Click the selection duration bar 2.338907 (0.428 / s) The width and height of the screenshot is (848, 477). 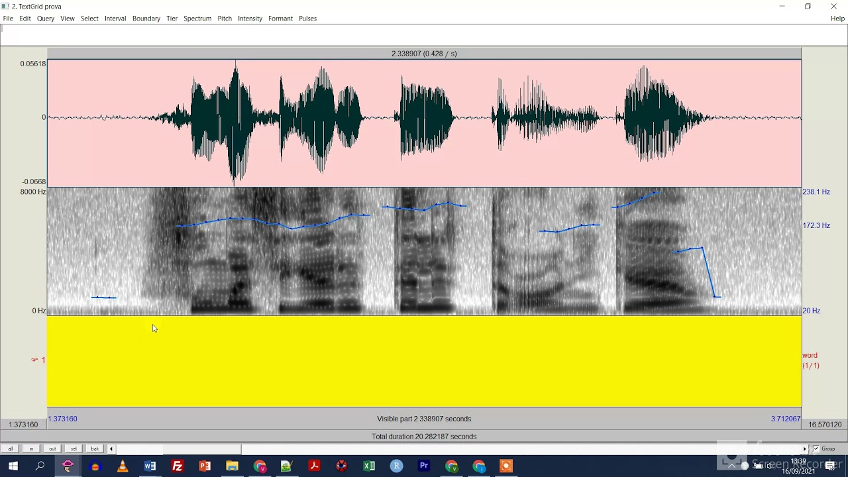click(424, 54)
